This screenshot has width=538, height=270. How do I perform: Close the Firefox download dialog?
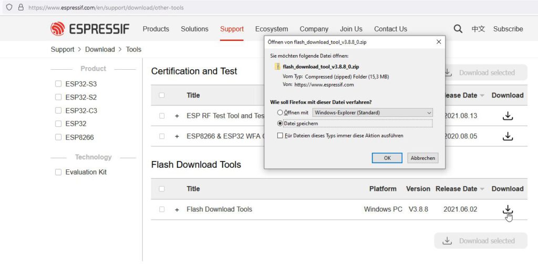tap(439, 42)
